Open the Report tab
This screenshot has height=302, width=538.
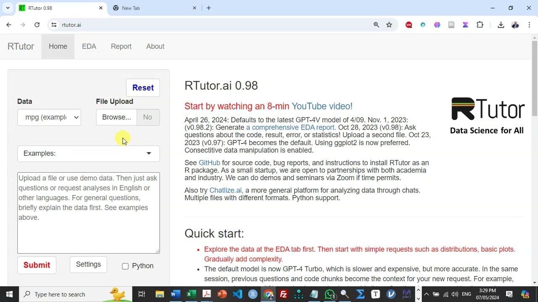[121, 46]
